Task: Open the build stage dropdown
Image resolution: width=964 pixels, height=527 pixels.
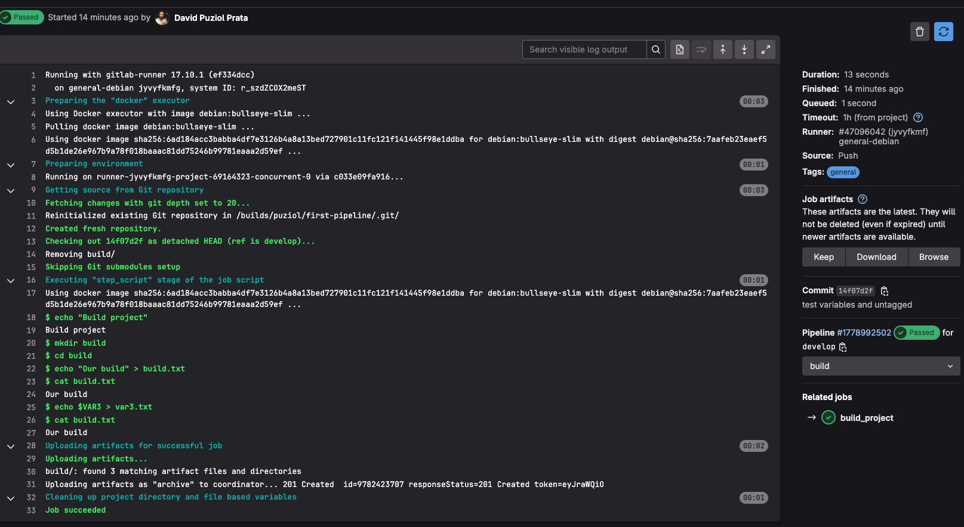Action: 880,366
